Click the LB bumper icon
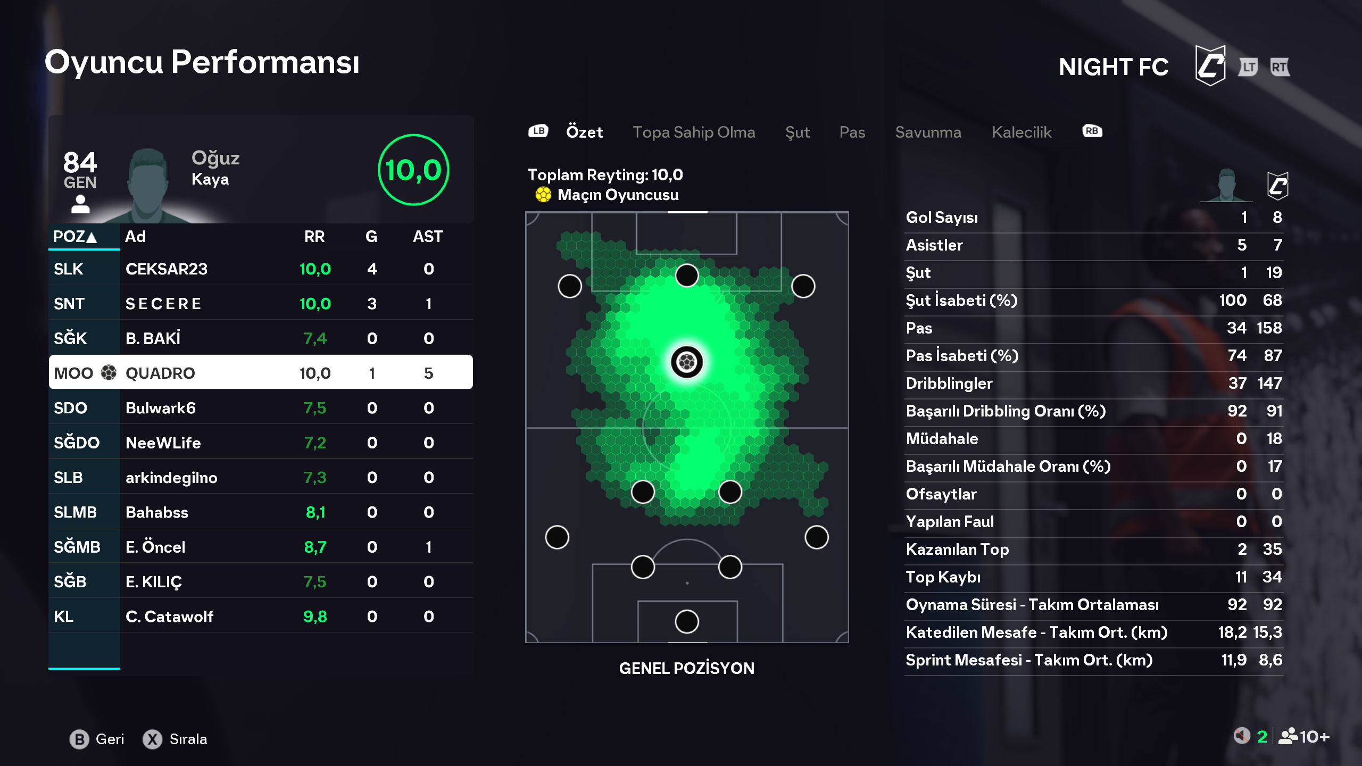The width and height of the screenshot is (1362, 766). [538, 131]
